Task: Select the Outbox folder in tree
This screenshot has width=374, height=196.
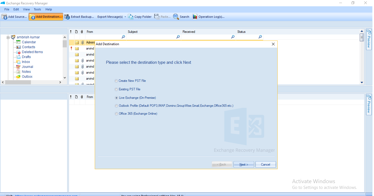Action: [27, 77]
